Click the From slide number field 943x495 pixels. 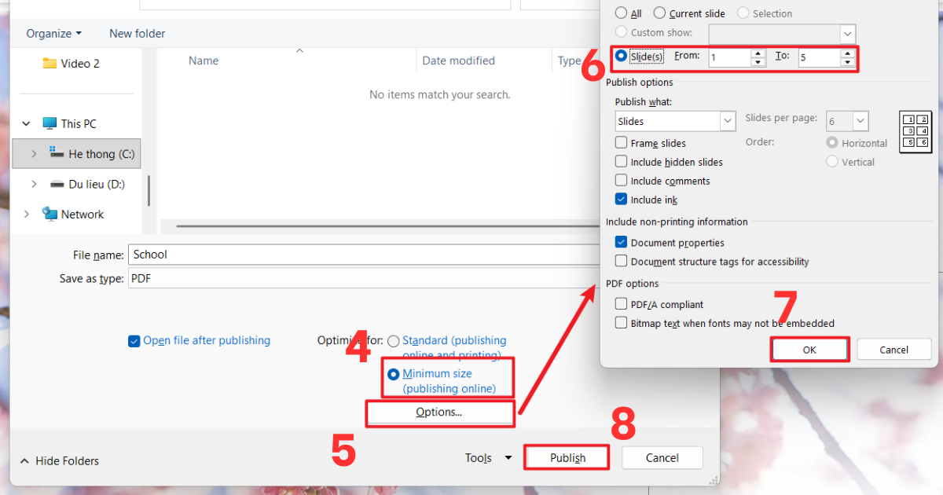730,57
